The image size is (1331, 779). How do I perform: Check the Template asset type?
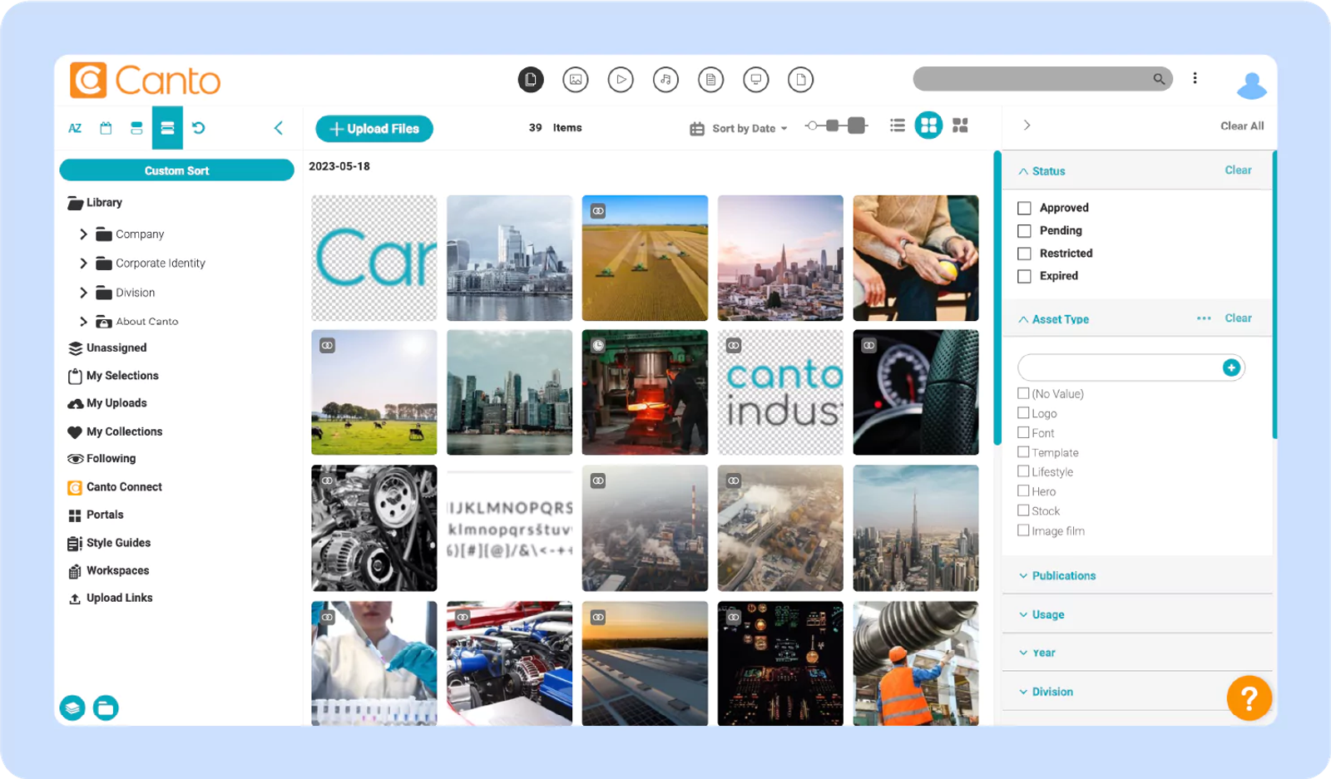coord(1023,451)
